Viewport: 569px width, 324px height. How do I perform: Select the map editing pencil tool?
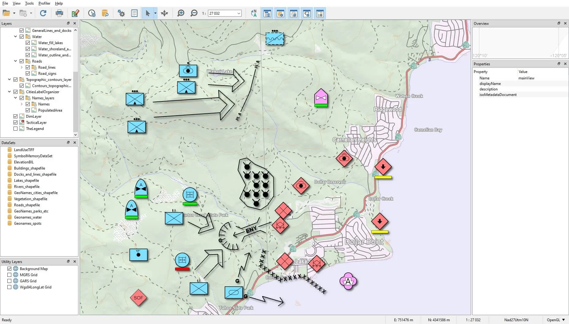coord(75,13)
